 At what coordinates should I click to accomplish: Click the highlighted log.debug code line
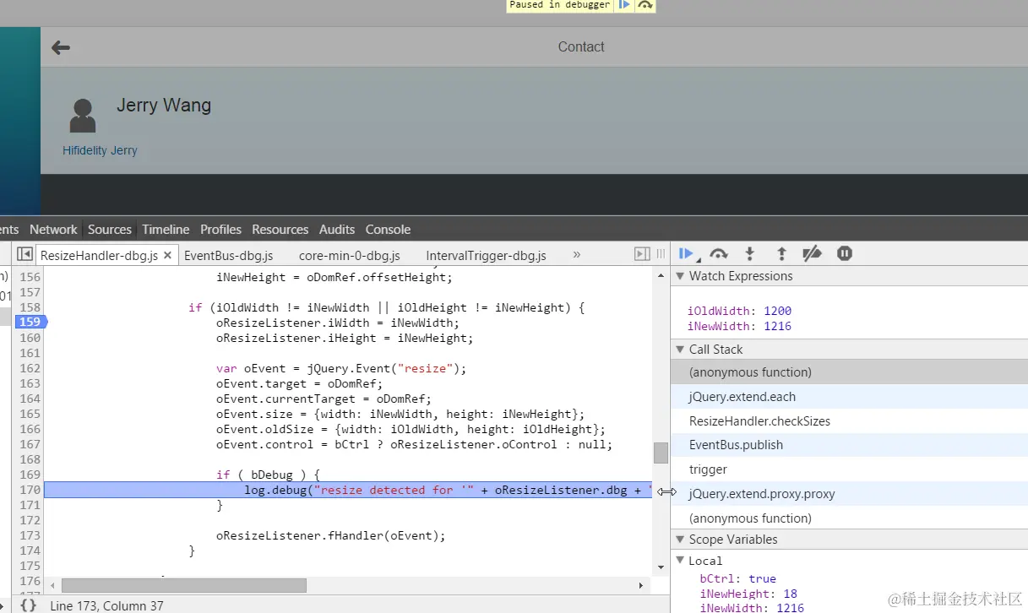[348, 490]
